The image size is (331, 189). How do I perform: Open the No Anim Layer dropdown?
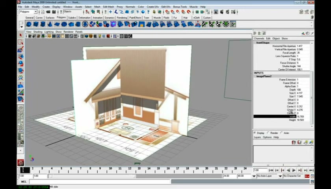[254, 176]
